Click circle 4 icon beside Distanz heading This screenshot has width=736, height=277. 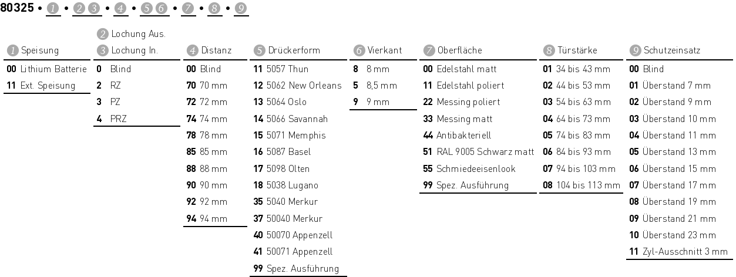(191, 51)
